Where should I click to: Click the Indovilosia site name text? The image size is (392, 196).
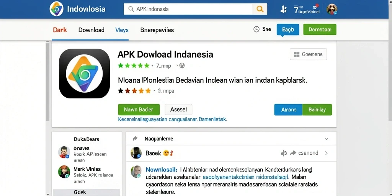pos(86,9)
